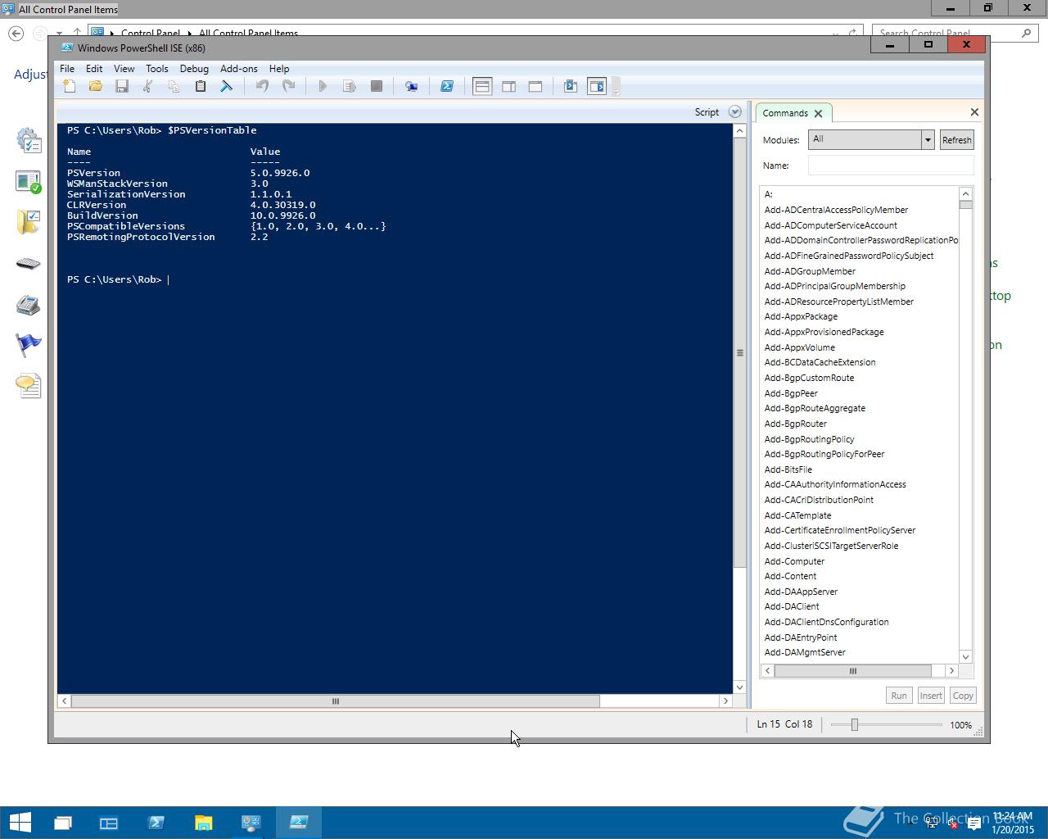Close the Commands add-on pane
The width and height of the screenshot is (1048, 839).
974,112
